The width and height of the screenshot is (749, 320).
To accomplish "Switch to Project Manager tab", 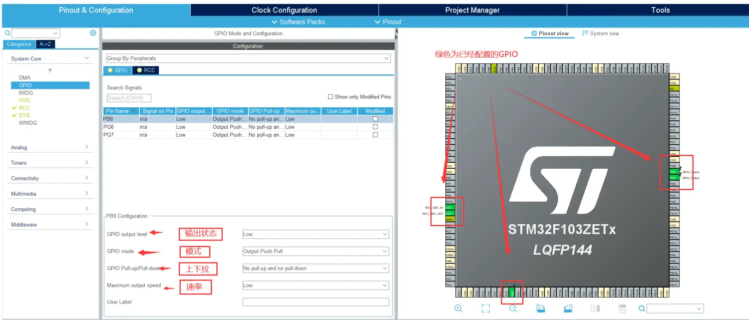I will coord(472,10).
